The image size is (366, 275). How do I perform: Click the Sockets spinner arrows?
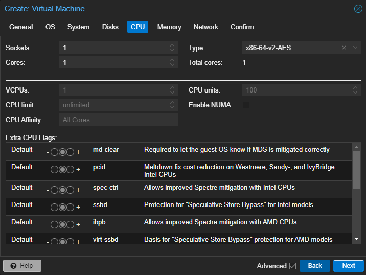(x=172, y=48)
